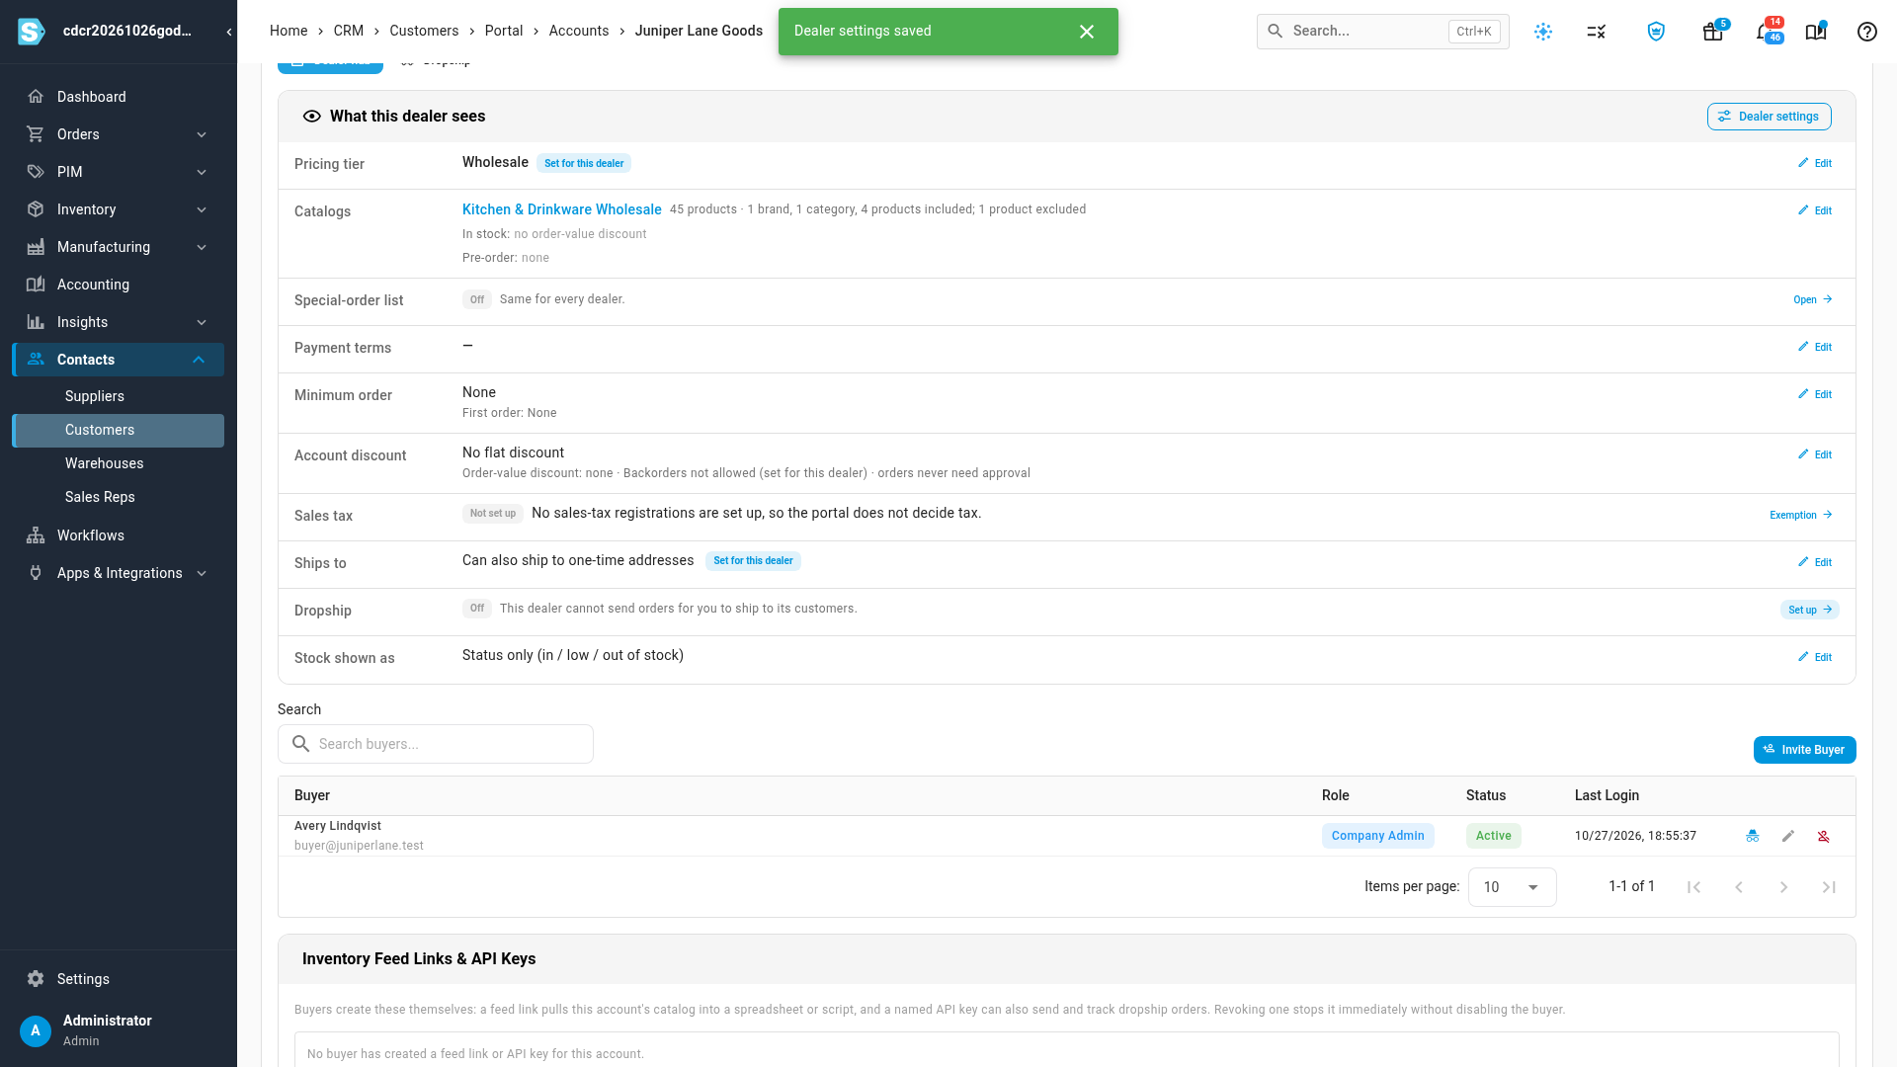The width and height of the screenshot is (1897, 1067).
Task: Open the notifications bell icon
Action: click(x=1765, y=32)
